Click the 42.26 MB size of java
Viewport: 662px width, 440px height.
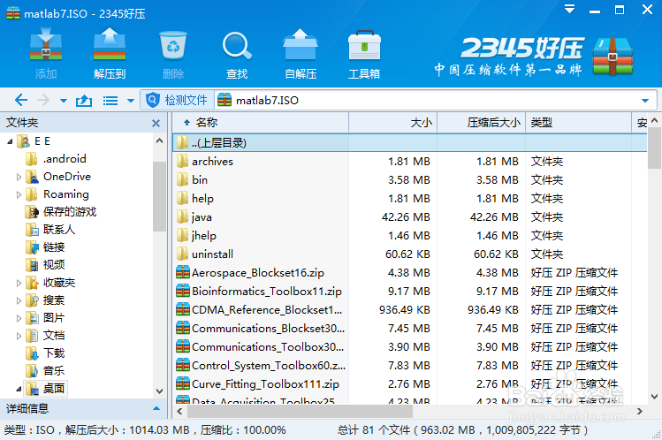(x=406, y=216)
